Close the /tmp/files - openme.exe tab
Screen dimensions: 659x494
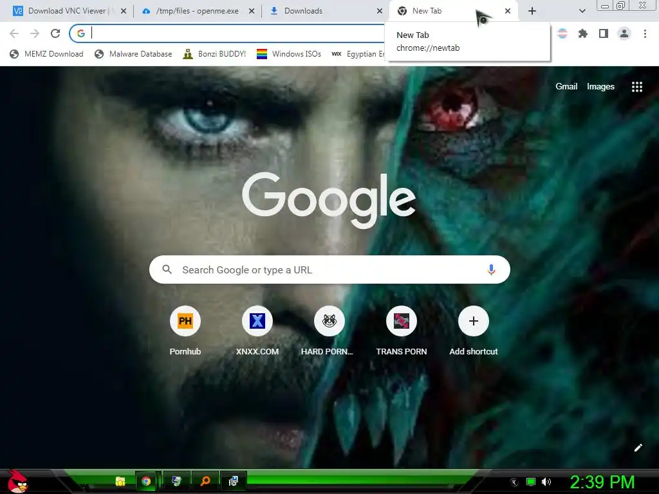point(252,12)
